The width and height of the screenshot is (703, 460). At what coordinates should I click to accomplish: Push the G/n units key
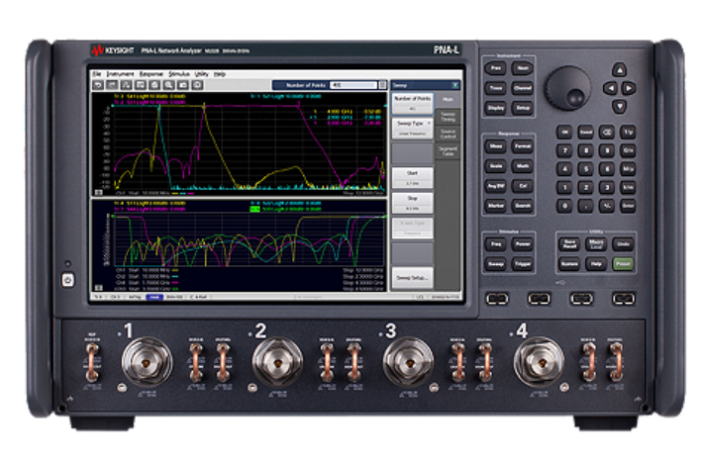pos(628,150)
